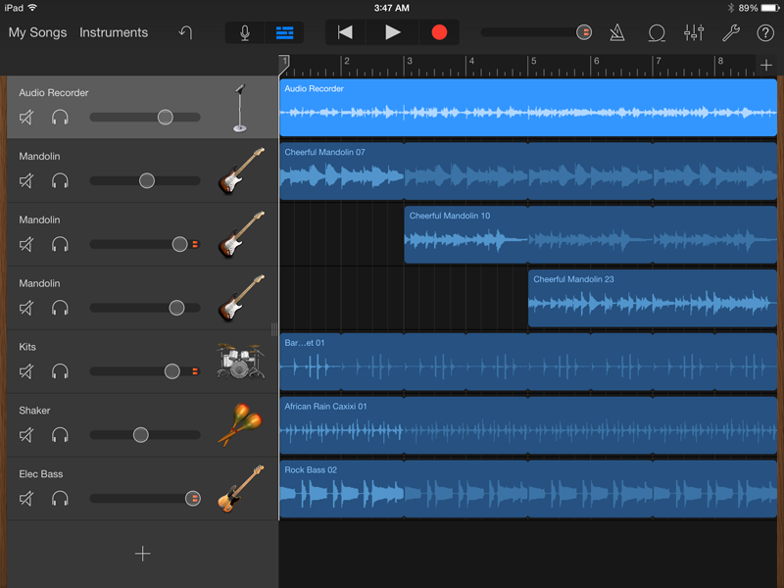Tap the battery status indicator
This screenshot has width=784, height=588.
770,8
